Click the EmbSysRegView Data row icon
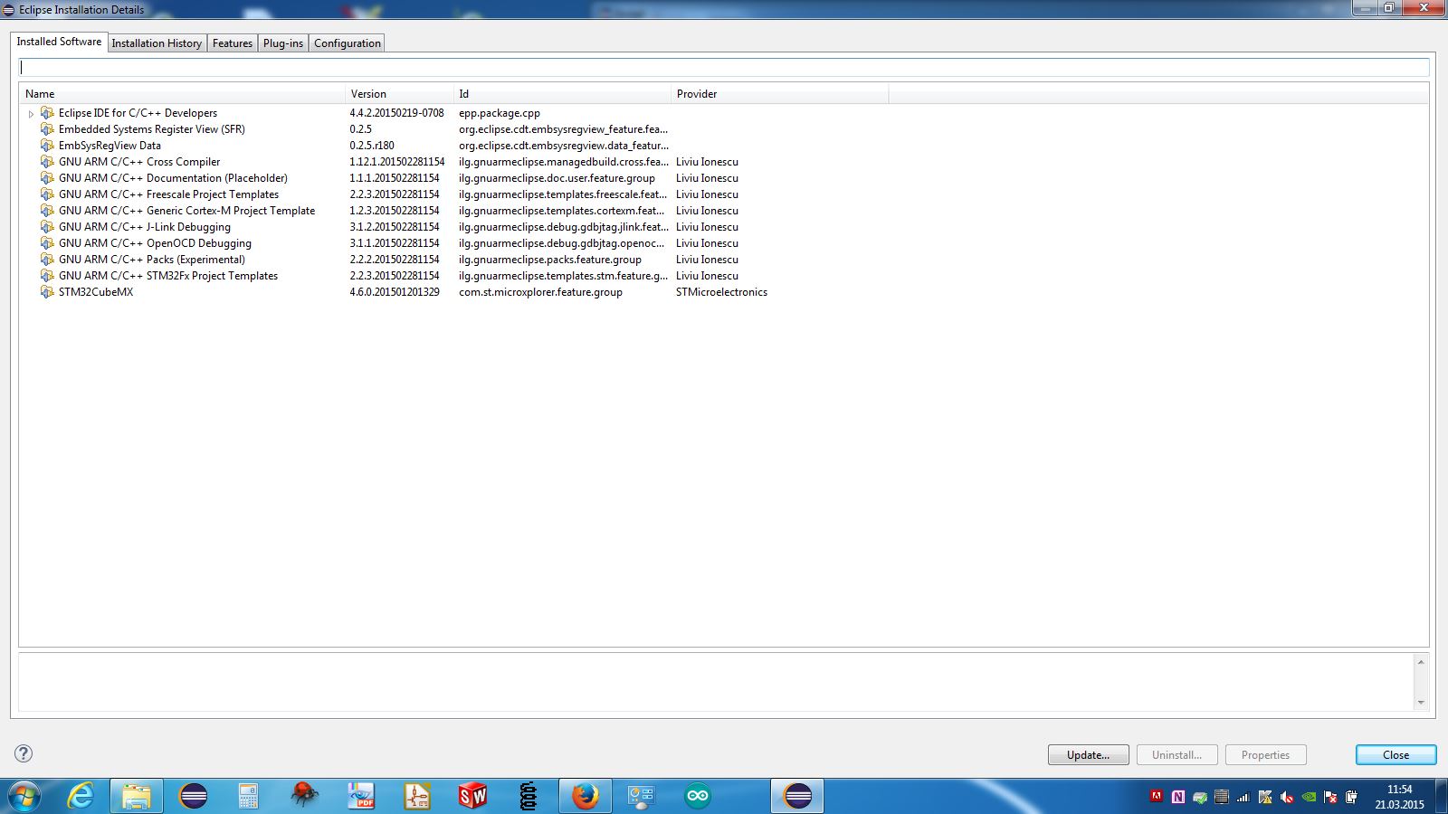The image size is (1448, 814). pyautogui.click(x=47, y=146)
